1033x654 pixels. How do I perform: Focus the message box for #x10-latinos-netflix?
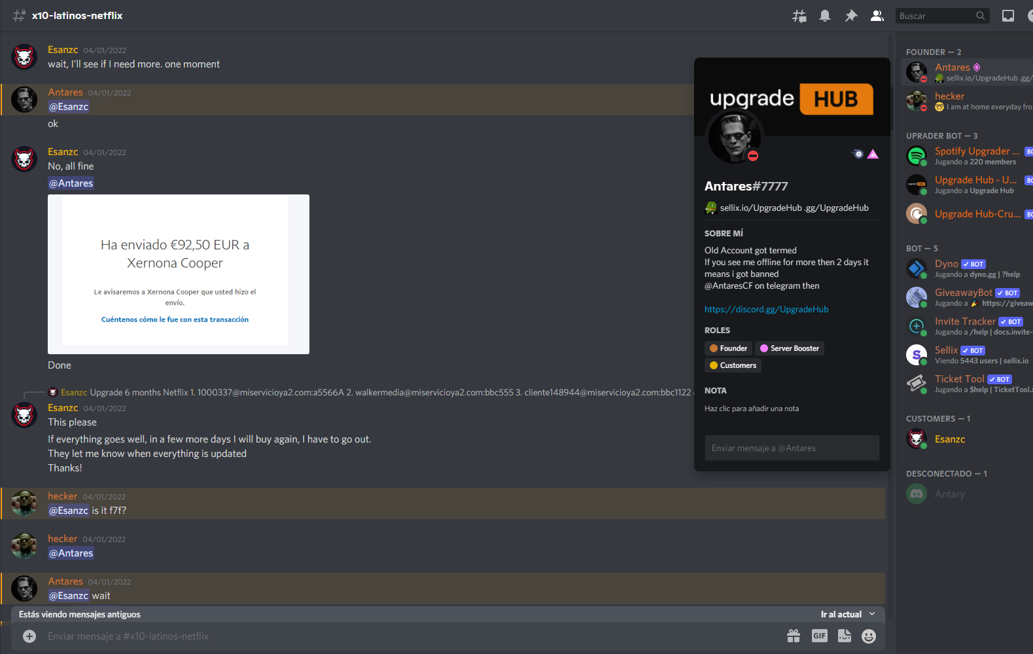412,636
